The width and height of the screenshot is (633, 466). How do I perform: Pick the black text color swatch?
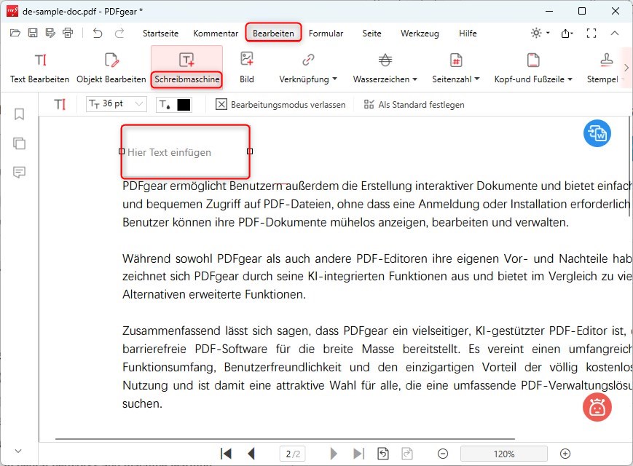pos(184,105)
